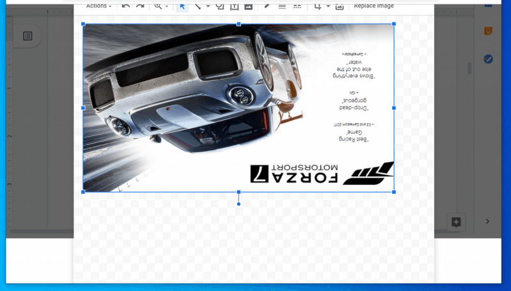Open Google Tasks in the side panel
Screen dimensions: 511x291
488,59
